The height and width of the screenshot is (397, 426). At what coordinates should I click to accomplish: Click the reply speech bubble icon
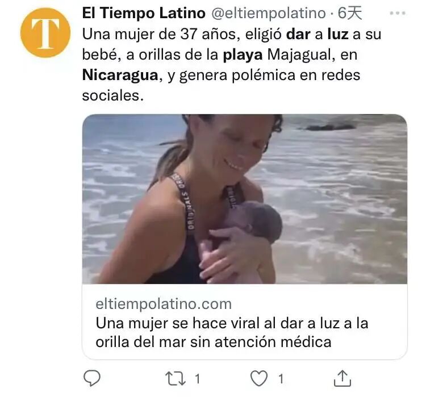pyautogui.click(x=92, y=378)
